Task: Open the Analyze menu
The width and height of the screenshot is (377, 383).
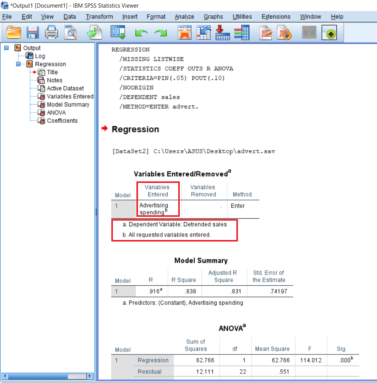Action: [x=184, y=17]
